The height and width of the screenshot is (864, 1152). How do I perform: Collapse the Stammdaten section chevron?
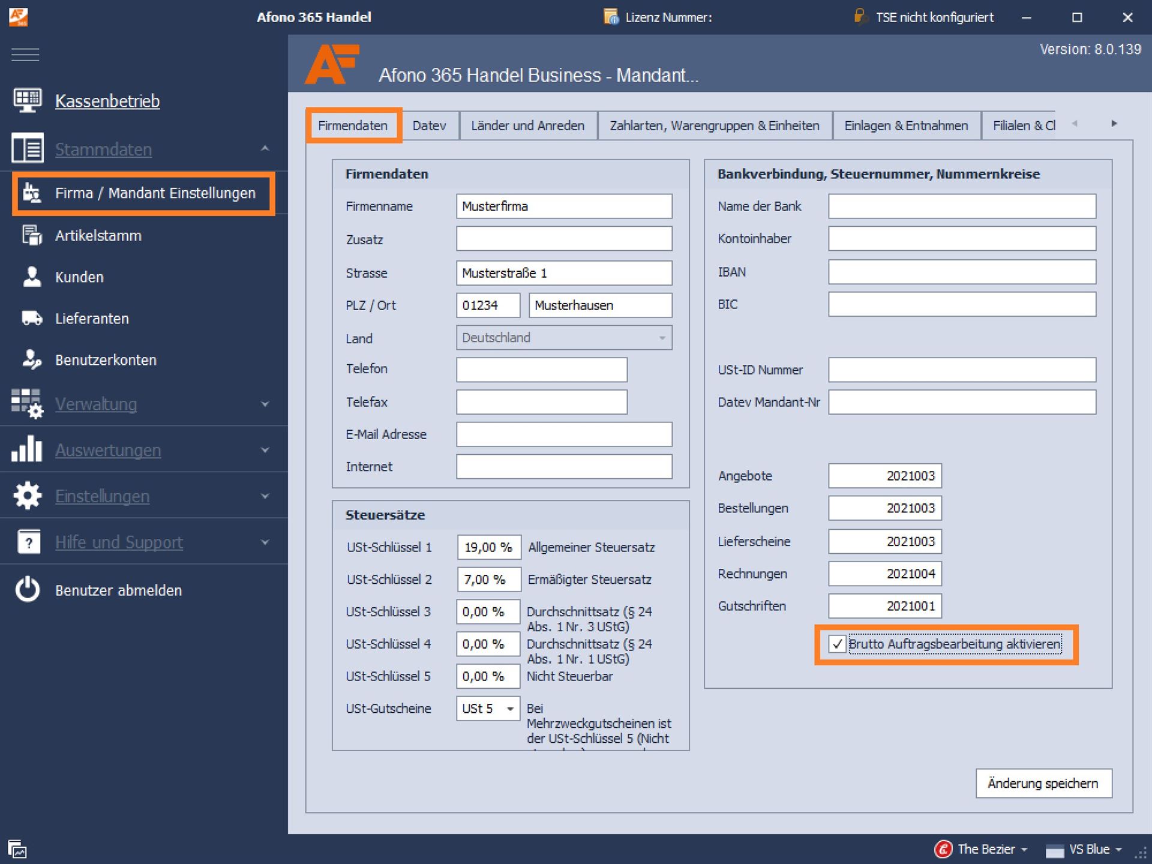(265, 148)
